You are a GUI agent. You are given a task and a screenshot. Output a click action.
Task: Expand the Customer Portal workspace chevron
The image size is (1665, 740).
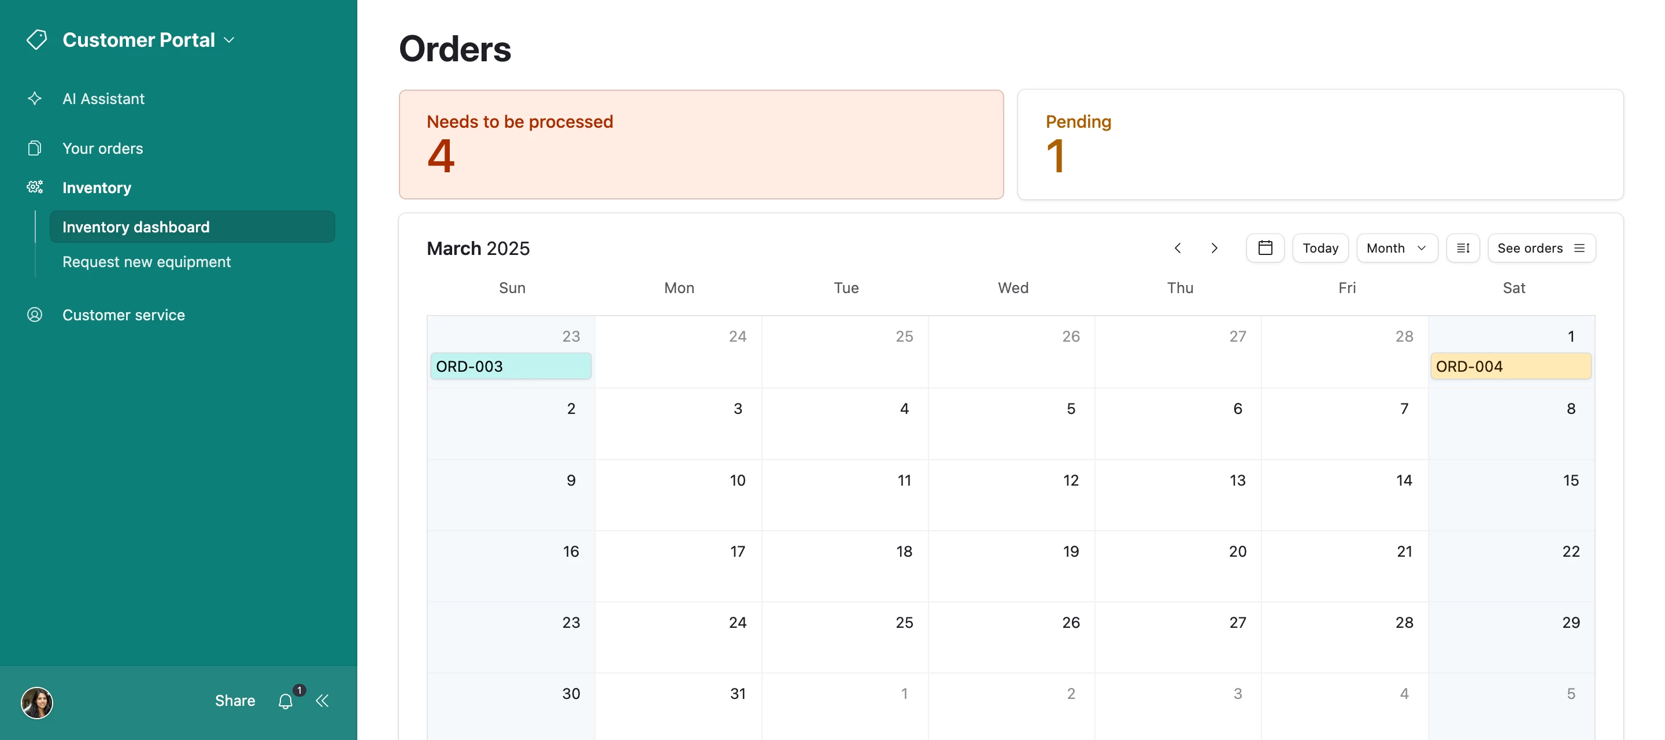coord(229,39)
